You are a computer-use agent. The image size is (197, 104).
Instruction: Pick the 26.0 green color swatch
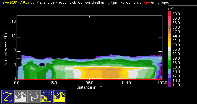pyautogui.click(x=170, y=63)
